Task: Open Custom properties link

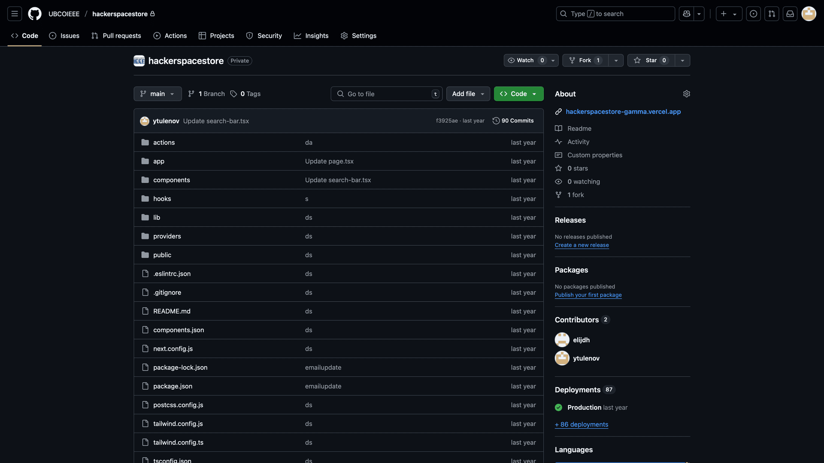Action: (589, 155)
